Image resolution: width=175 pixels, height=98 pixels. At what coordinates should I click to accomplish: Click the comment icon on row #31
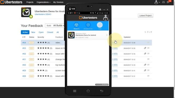[148, 59]
